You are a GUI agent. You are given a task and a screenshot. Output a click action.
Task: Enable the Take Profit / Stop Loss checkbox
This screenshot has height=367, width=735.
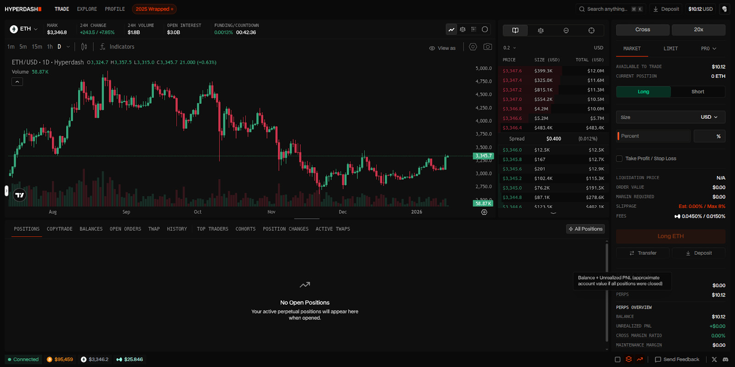pos(619,159)
